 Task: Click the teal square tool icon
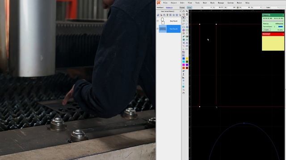click(x=184, y=40)
